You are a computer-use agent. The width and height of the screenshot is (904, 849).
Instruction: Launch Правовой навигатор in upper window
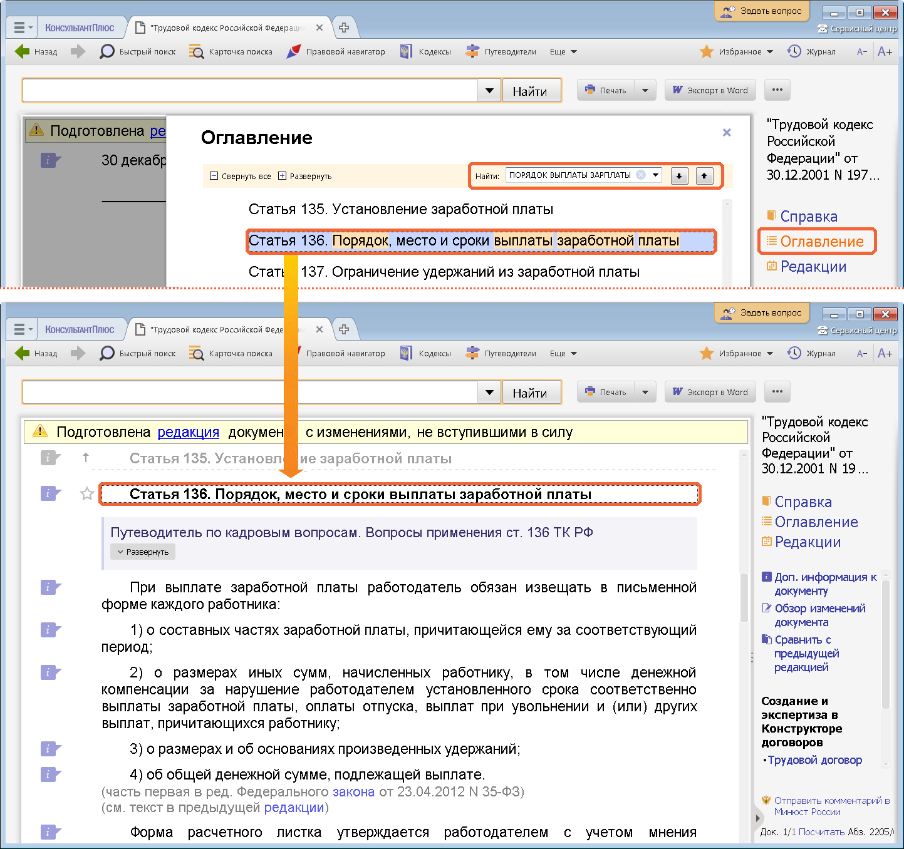click(336, 51)
